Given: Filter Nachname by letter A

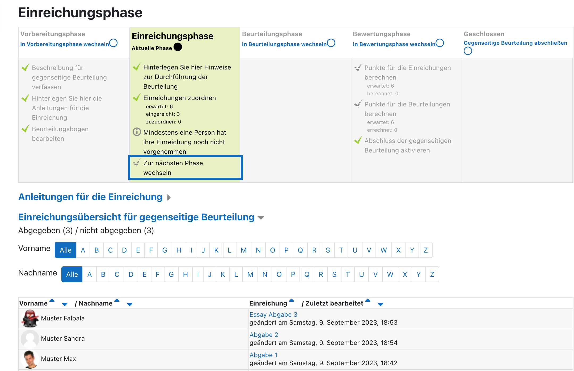Looking at the screenshot, I should tap(90, 274).
